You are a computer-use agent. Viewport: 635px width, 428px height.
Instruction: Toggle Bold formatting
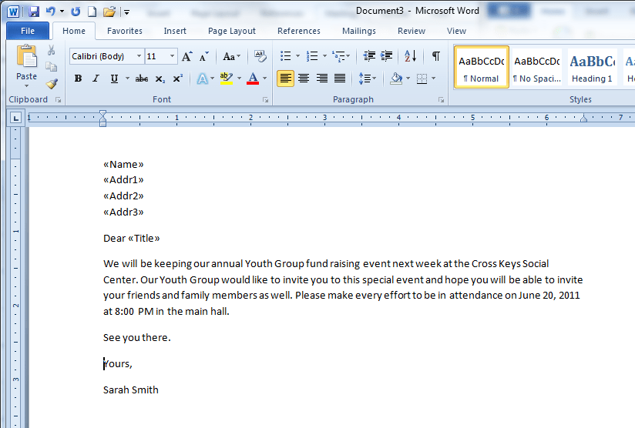(x=78, y=79)
